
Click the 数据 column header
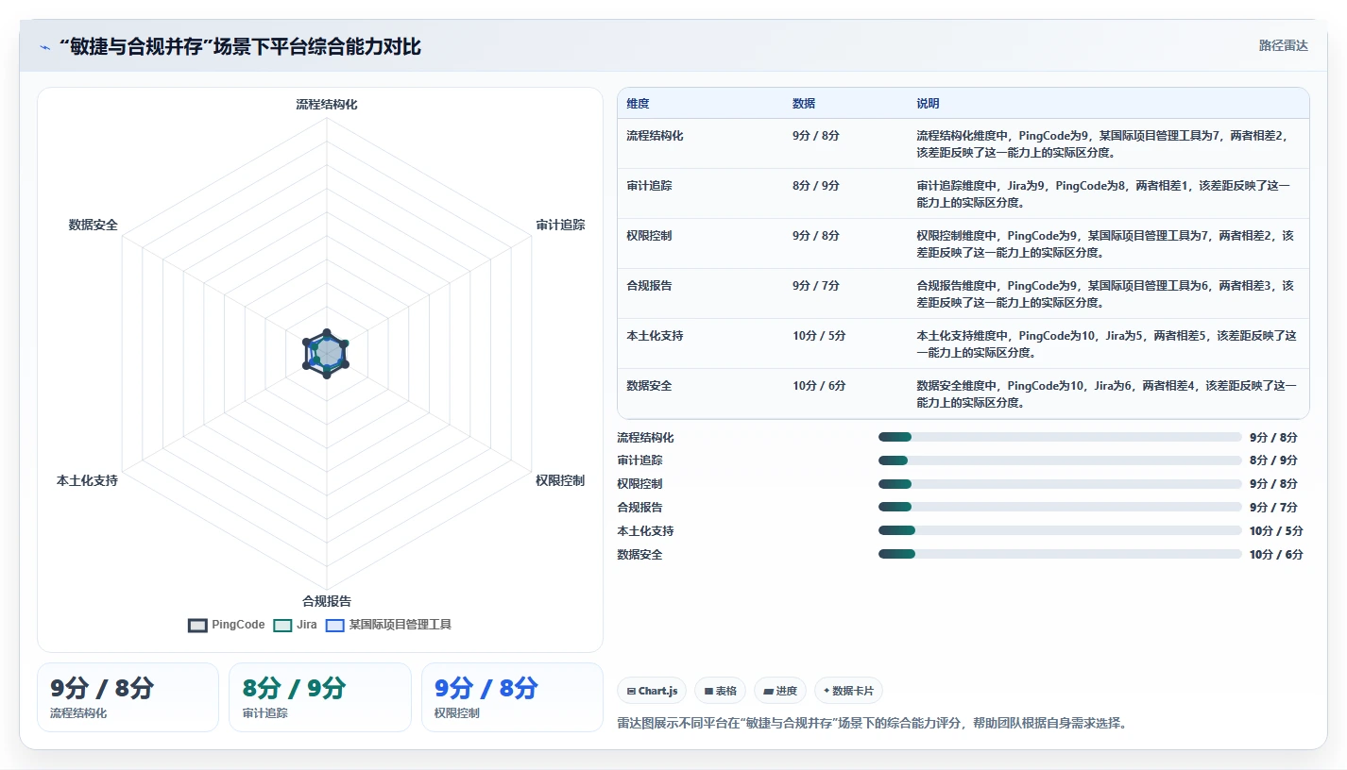pyautogui.click(x=804, y=104)
